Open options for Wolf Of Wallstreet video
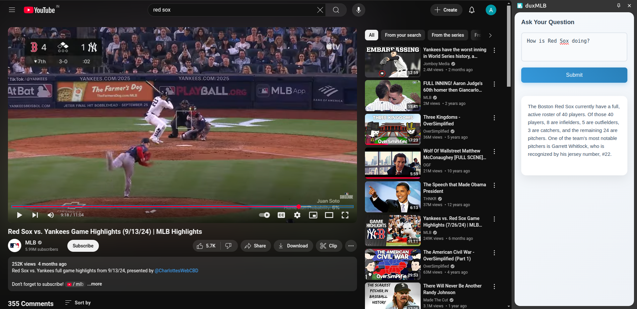The image size is (637, 309). click(x=494, y=152)
